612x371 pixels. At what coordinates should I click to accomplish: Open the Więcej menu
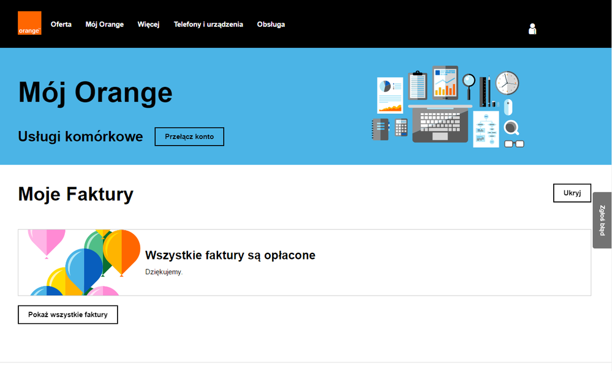(148, 24)
